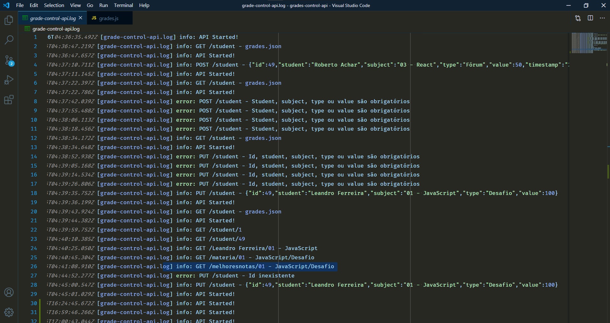Open the Search panel
Screen dimensions: 610x323
click(x=9, y=40)
